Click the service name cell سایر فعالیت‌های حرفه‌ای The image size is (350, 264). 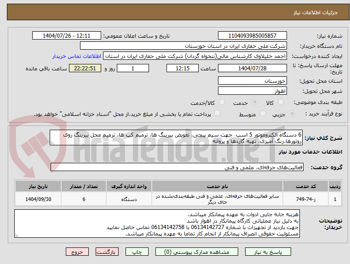(x=217, y=199)
